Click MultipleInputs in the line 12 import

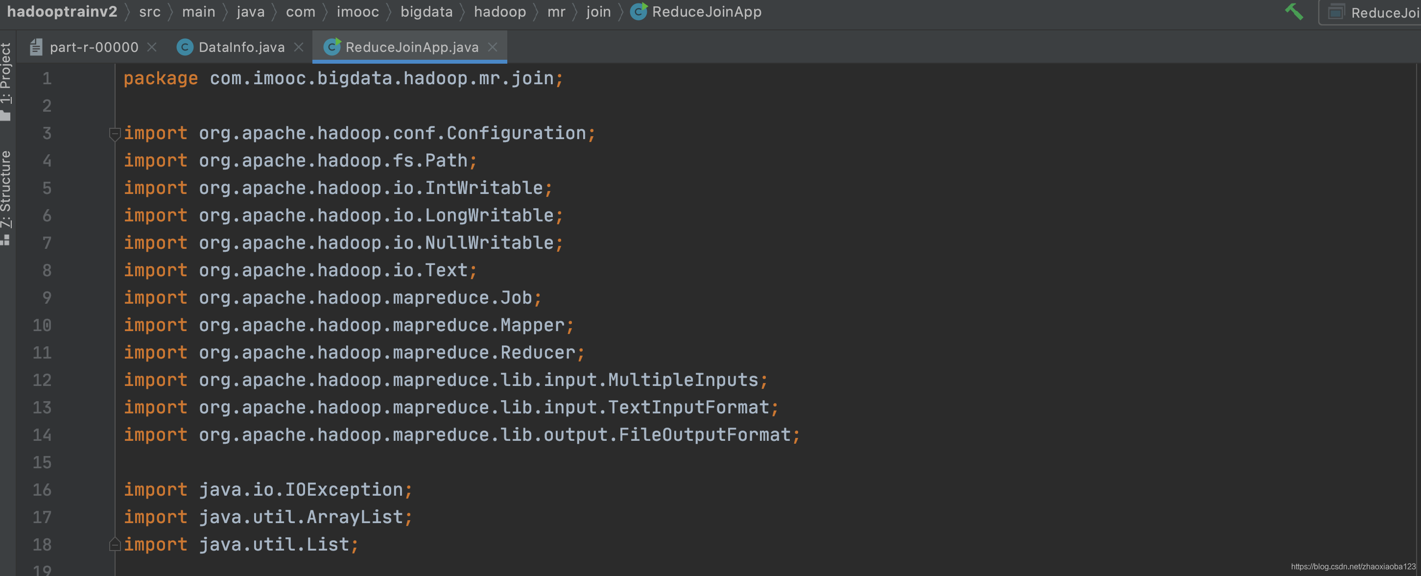[x=684, y=380]
